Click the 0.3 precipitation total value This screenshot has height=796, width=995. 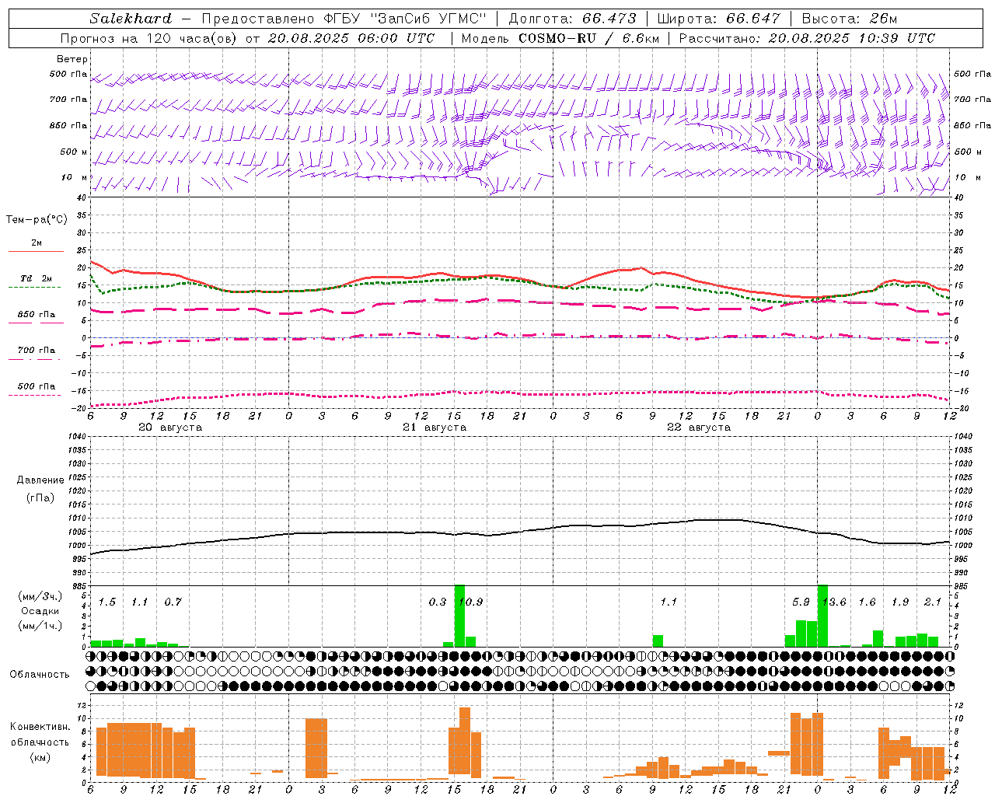(438, 602)
